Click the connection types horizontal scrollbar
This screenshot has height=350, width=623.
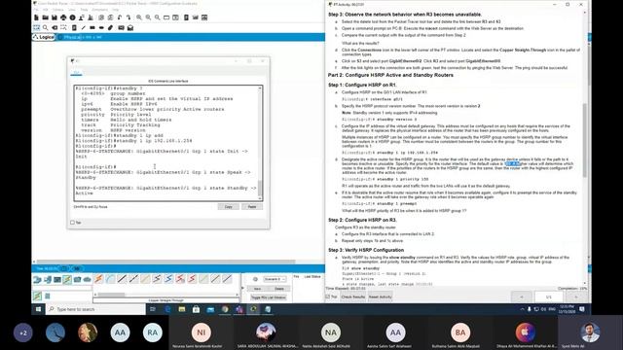(x=166, y=295)
